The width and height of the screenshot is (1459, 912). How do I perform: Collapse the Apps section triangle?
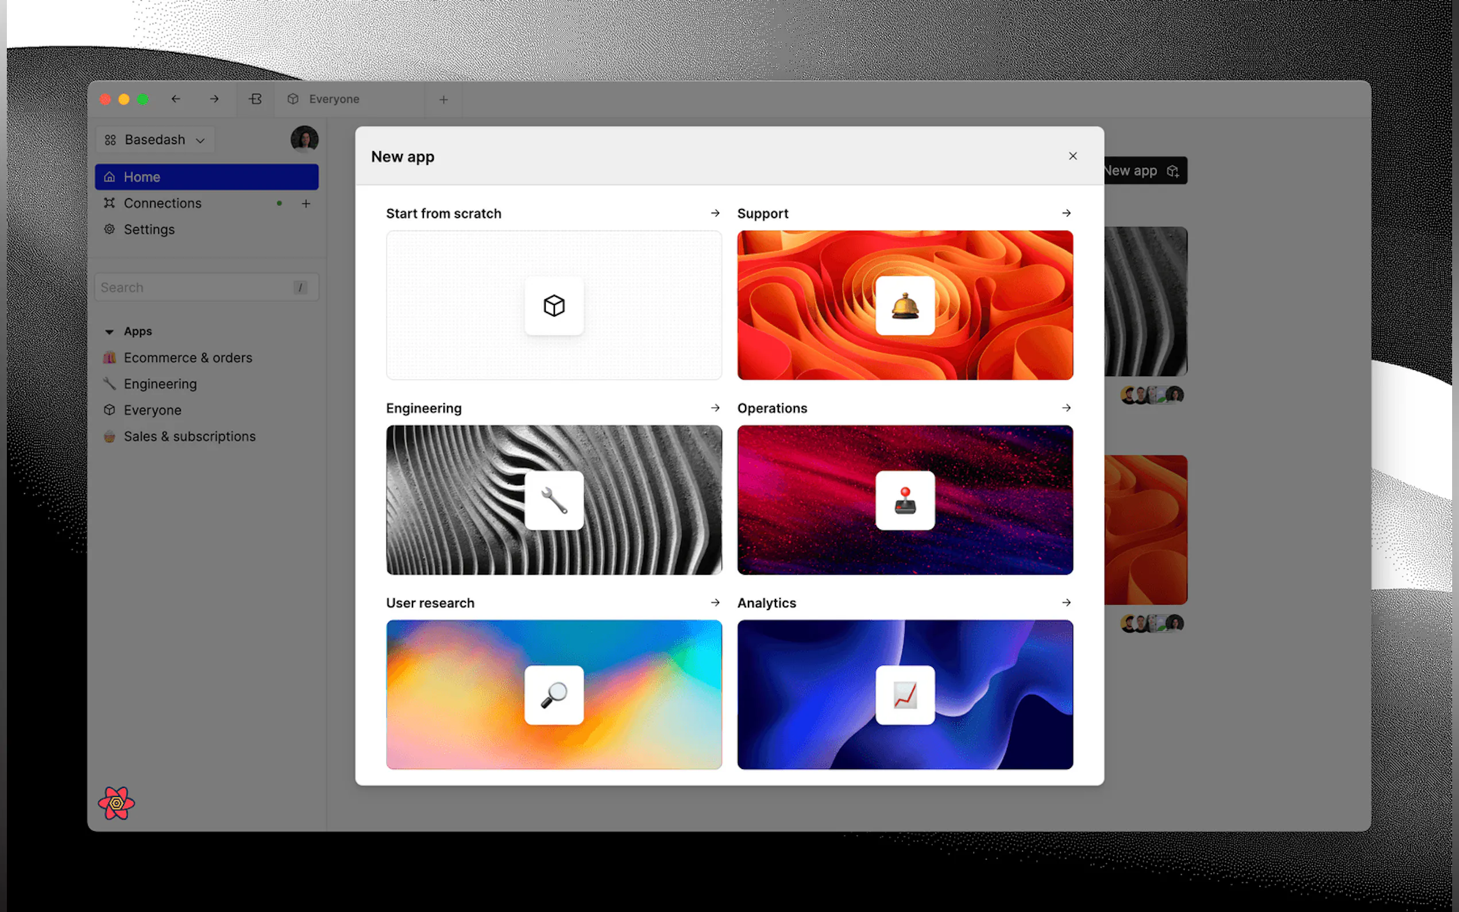pos(109,332)
